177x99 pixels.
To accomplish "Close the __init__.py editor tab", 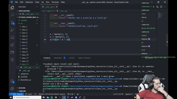I will (57, 7).
